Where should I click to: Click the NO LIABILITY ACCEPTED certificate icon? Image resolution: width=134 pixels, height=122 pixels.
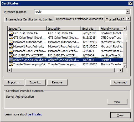(x=11, y=55)
